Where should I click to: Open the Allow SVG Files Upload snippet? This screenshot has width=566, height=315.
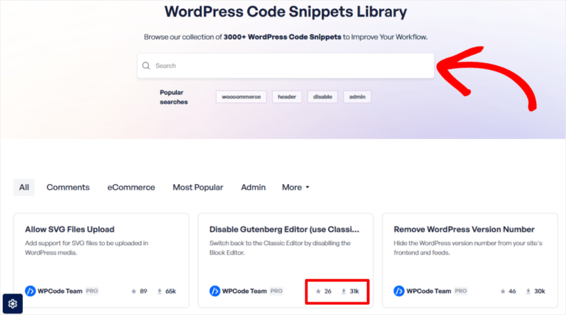pos(70,229)
